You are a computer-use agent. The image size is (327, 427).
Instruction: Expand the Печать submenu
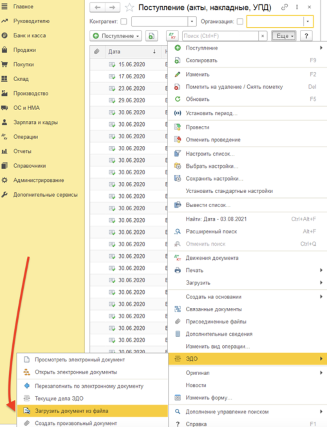247,270
